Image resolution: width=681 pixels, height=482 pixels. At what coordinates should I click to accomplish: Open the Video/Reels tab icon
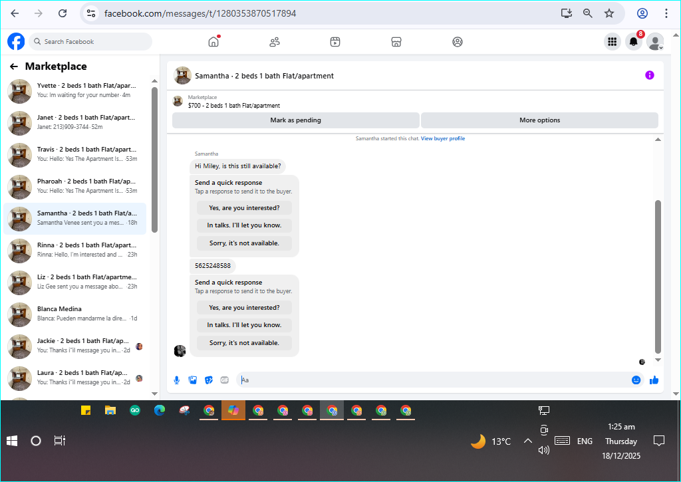tap(335, 42)
